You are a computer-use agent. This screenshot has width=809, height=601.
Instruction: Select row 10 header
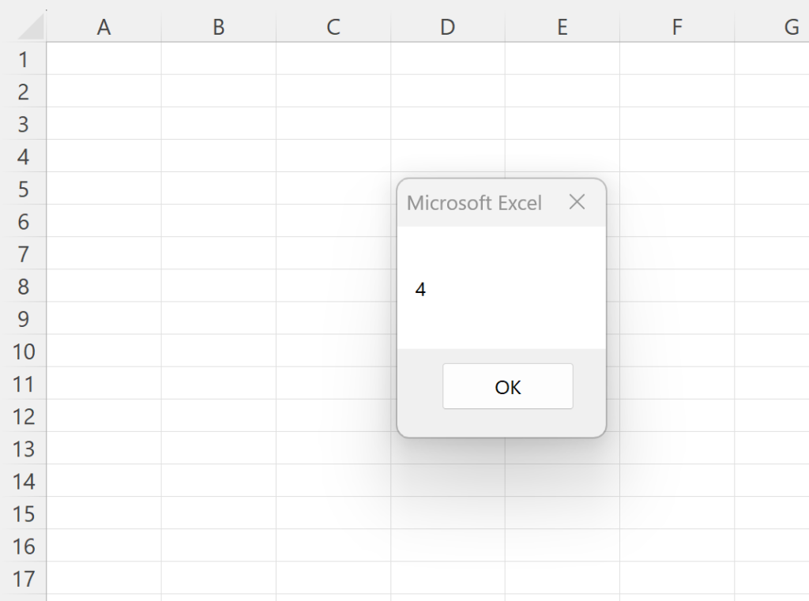[24, 351]
